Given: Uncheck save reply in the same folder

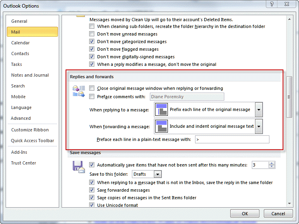Looking at the screenshot, I should 92,182.
